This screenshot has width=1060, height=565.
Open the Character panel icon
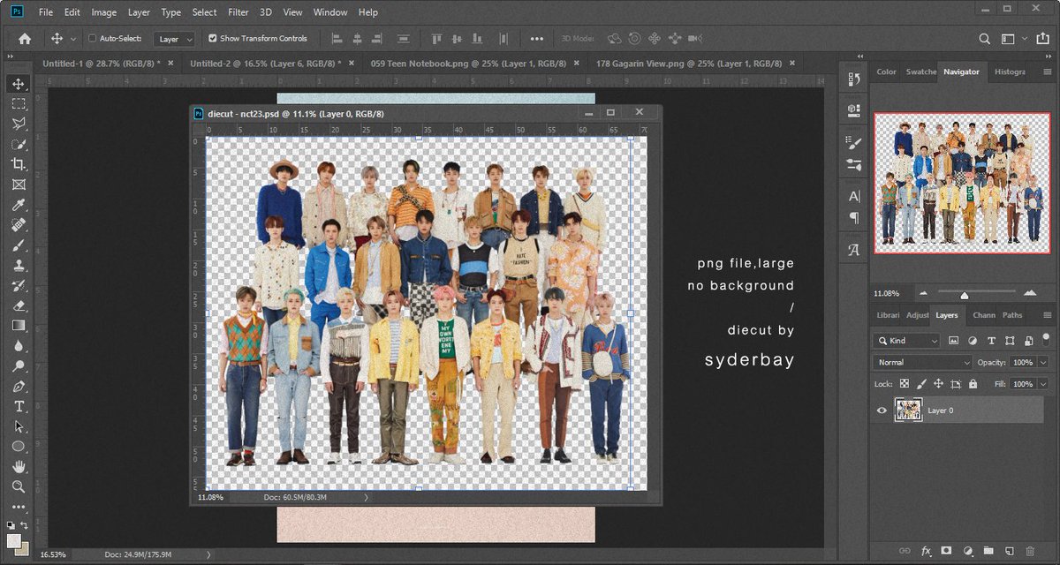(x=853, y=196)
